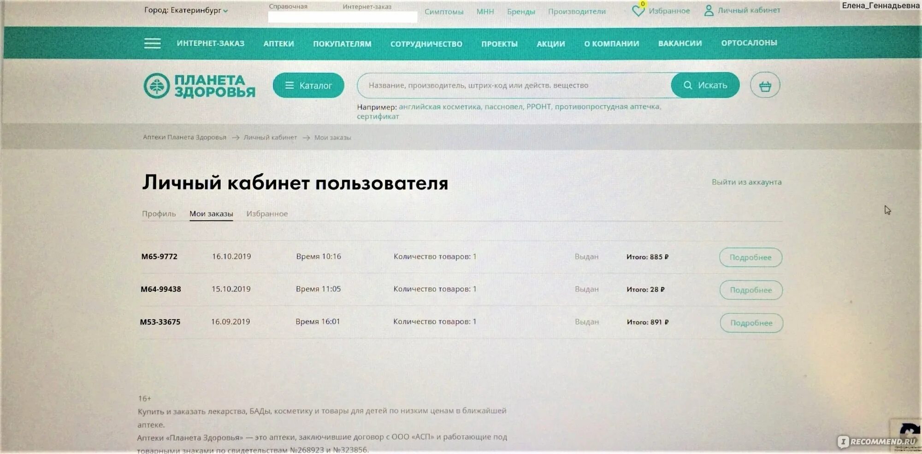Viewport: 922px width, 454px height.
Task: Open Личный кабинет link in header
Action: tap(749, 10)
